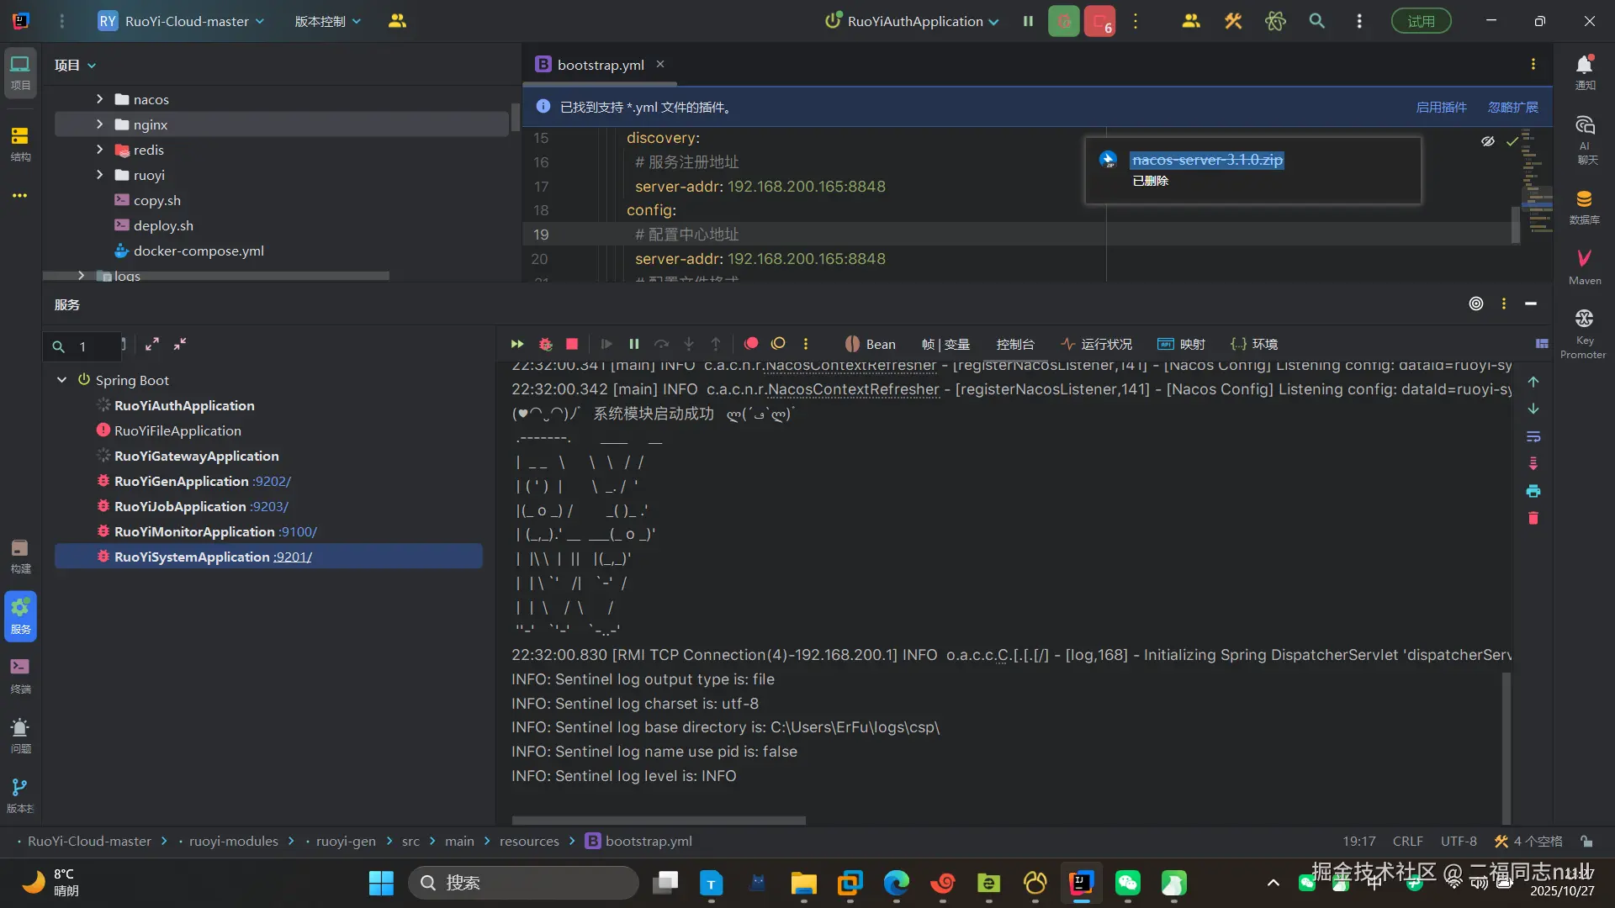This screenshot has height=908, width=1615.
Task: Expand the nginx folder
Action: [99, 124]
